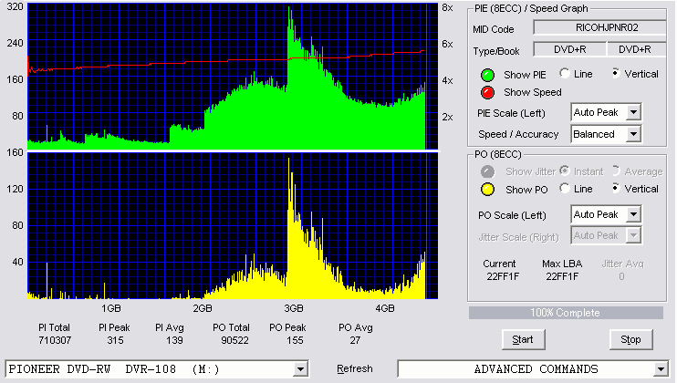Choose the Average jitter option

(616, 171)
